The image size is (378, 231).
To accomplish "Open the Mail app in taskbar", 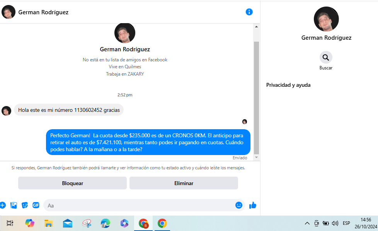I will (68, 223).
